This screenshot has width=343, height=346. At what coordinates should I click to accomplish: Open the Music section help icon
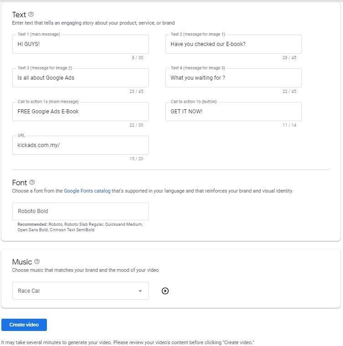click(37, 261)
